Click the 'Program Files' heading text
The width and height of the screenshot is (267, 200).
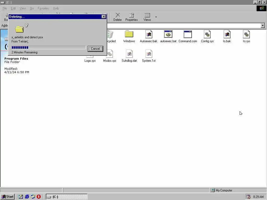tap(16, 59)
